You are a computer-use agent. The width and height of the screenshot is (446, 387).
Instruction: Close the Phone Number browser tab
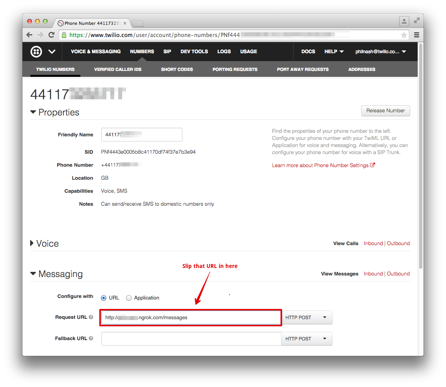point(125,23)
